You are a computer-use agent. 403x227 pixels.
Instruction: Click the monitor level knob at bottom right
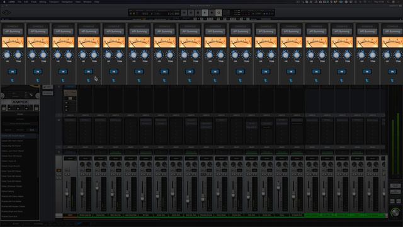395,212
